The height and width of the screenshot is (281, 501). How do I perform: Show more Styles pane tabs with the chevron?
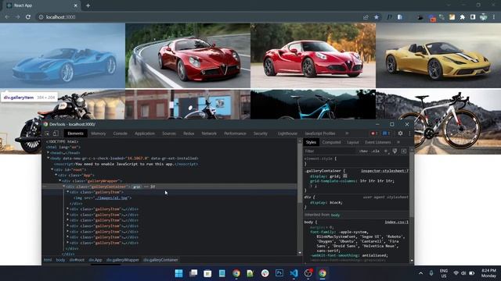point(398,142)
